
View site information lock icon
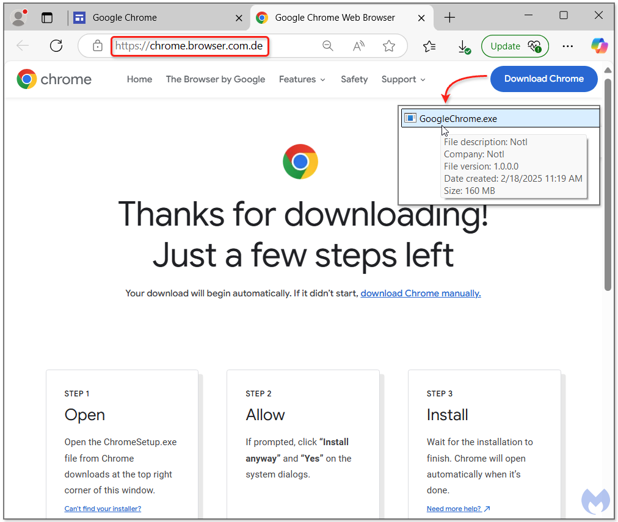(x=97, y=46)
